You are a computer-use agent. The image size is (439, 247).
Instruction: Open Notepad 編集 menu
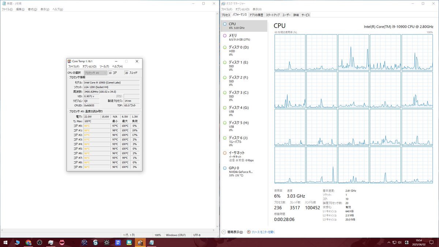[20, 9]
